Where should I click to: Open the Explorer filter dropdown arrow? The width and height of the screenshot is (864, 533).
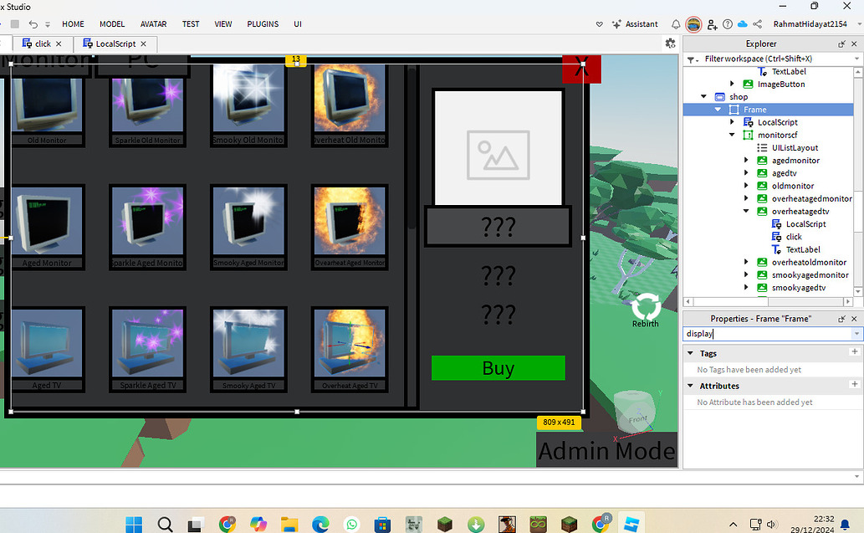pyautogui.click(x=856, y=59)
